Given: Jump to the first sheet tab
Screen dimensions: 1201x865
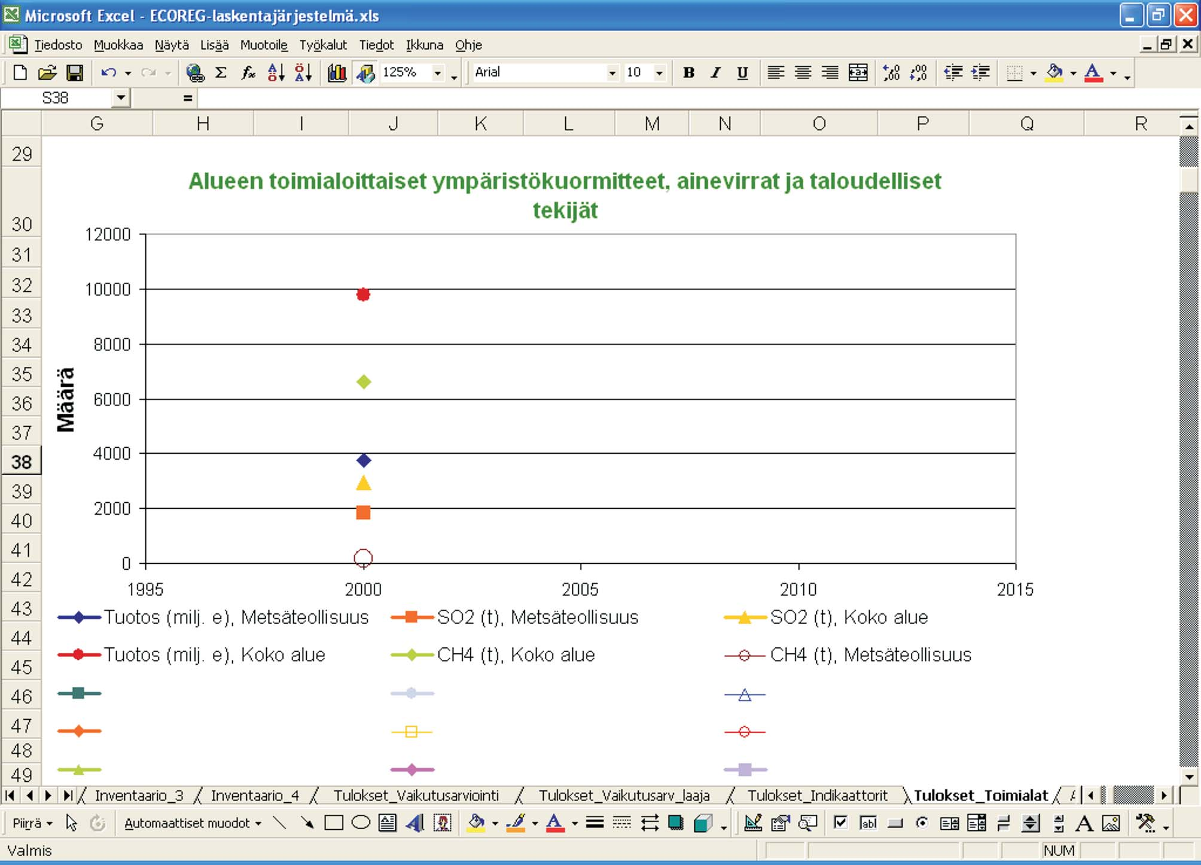Looking at the screenshot, I should tap(10, 796).
